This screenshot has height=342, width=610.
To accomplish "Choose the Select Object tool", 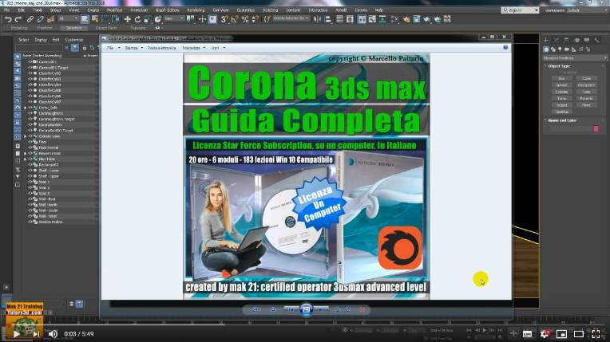I will (x=85, y=19).
